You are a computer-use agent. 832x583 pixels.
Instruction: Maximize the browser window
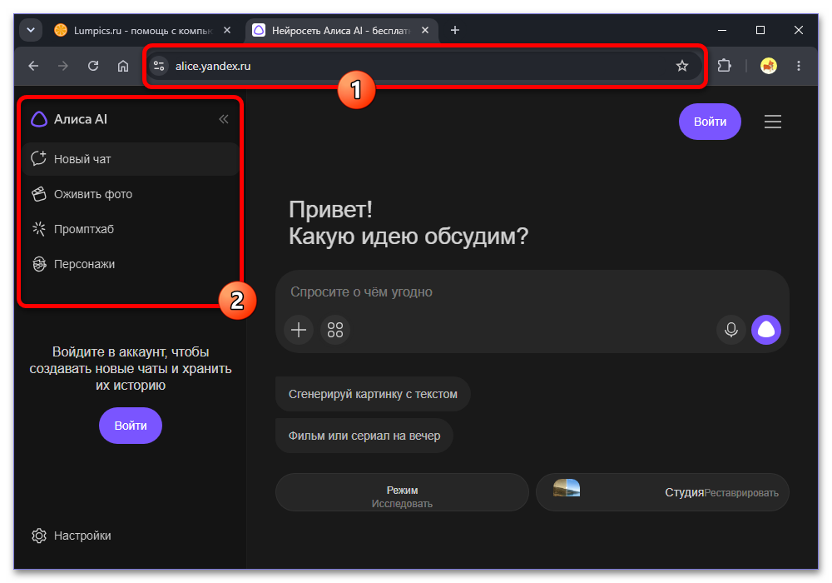click(760, 30)
